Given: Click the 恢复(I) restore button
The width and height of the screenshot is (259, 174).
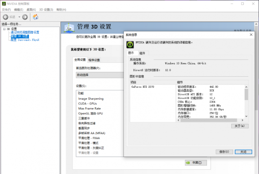Looking at the screenshot, I should click(x=196, y=162).
